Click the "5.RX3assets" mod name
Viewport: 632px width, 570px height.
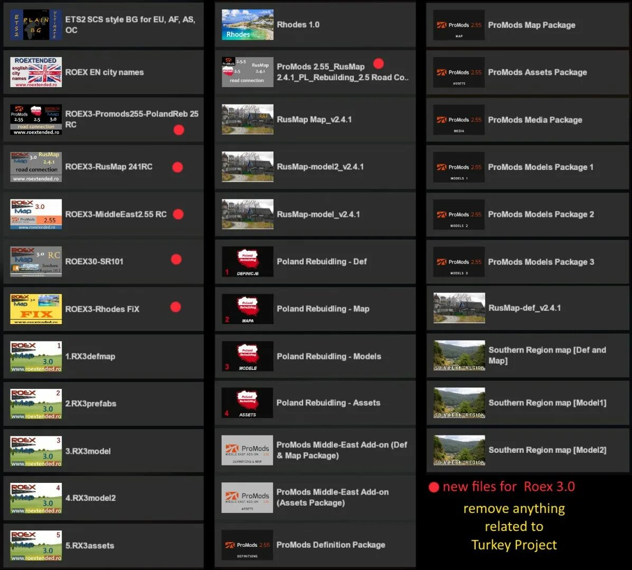90,545
